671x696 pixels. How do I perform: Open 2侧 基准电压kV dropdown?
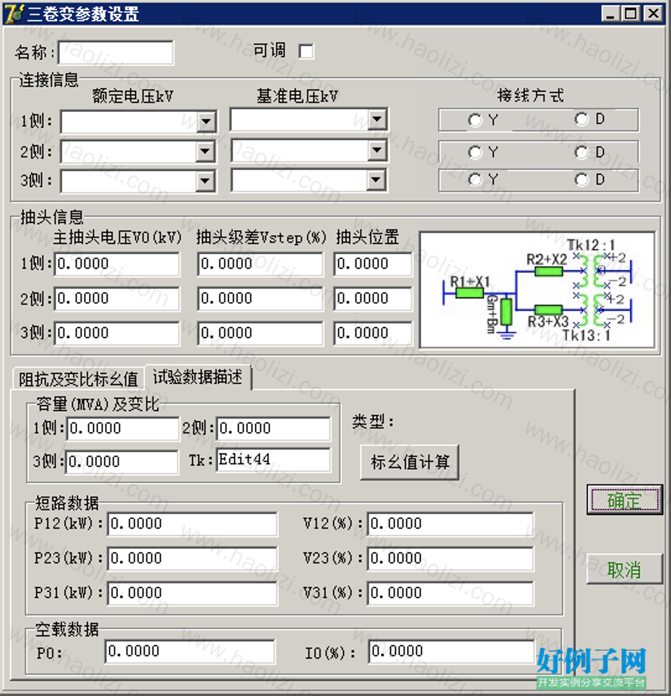(377, 150)
